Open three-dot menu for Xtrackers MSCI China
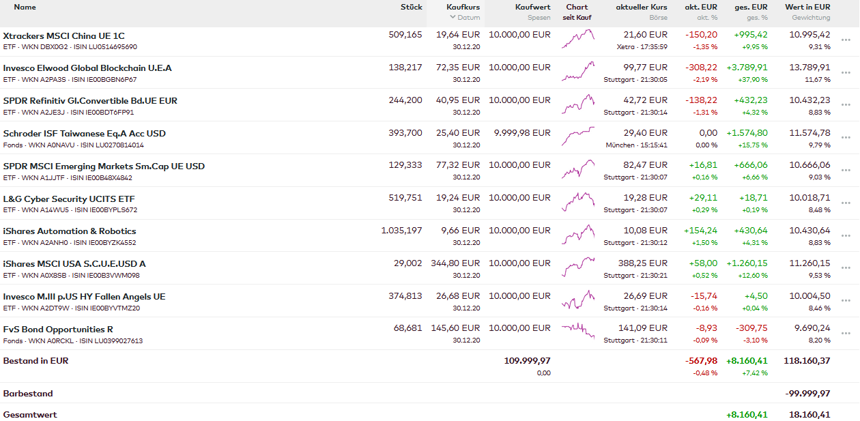 846,40
